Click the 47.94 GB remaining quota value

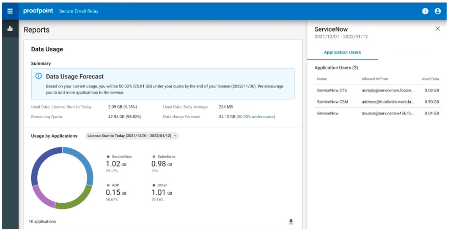[124, 117]
